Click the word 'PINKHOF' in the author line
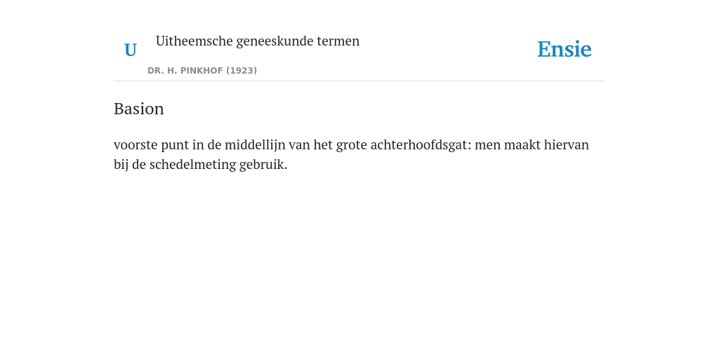 (x=202, y=71)
